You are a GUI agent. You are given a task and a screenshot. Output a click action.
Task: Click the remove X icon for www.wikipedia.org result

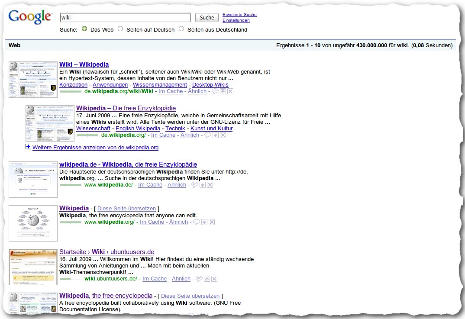click(x=212, y=222)
